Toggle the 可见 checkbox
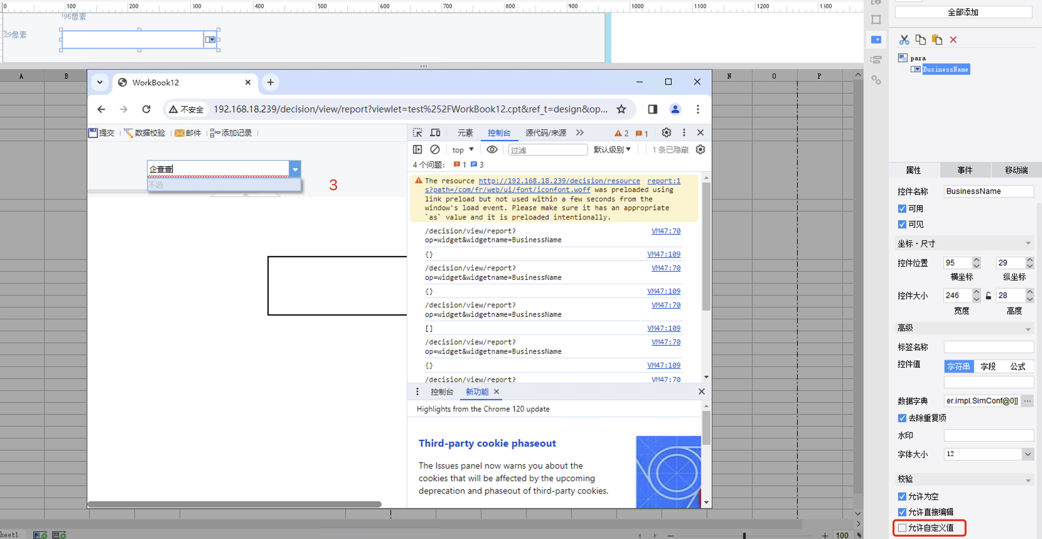Image resolution: width=1042 pixels, height=539 pixels. coord(902,224)
